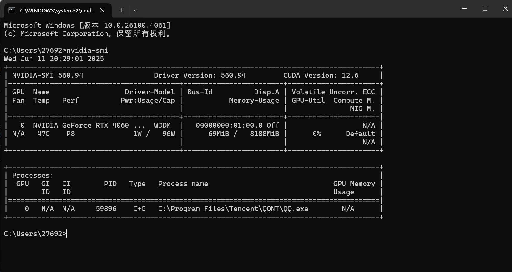
Task: Click 'Driver Version: 560.94' text
Action: (200, 75)
